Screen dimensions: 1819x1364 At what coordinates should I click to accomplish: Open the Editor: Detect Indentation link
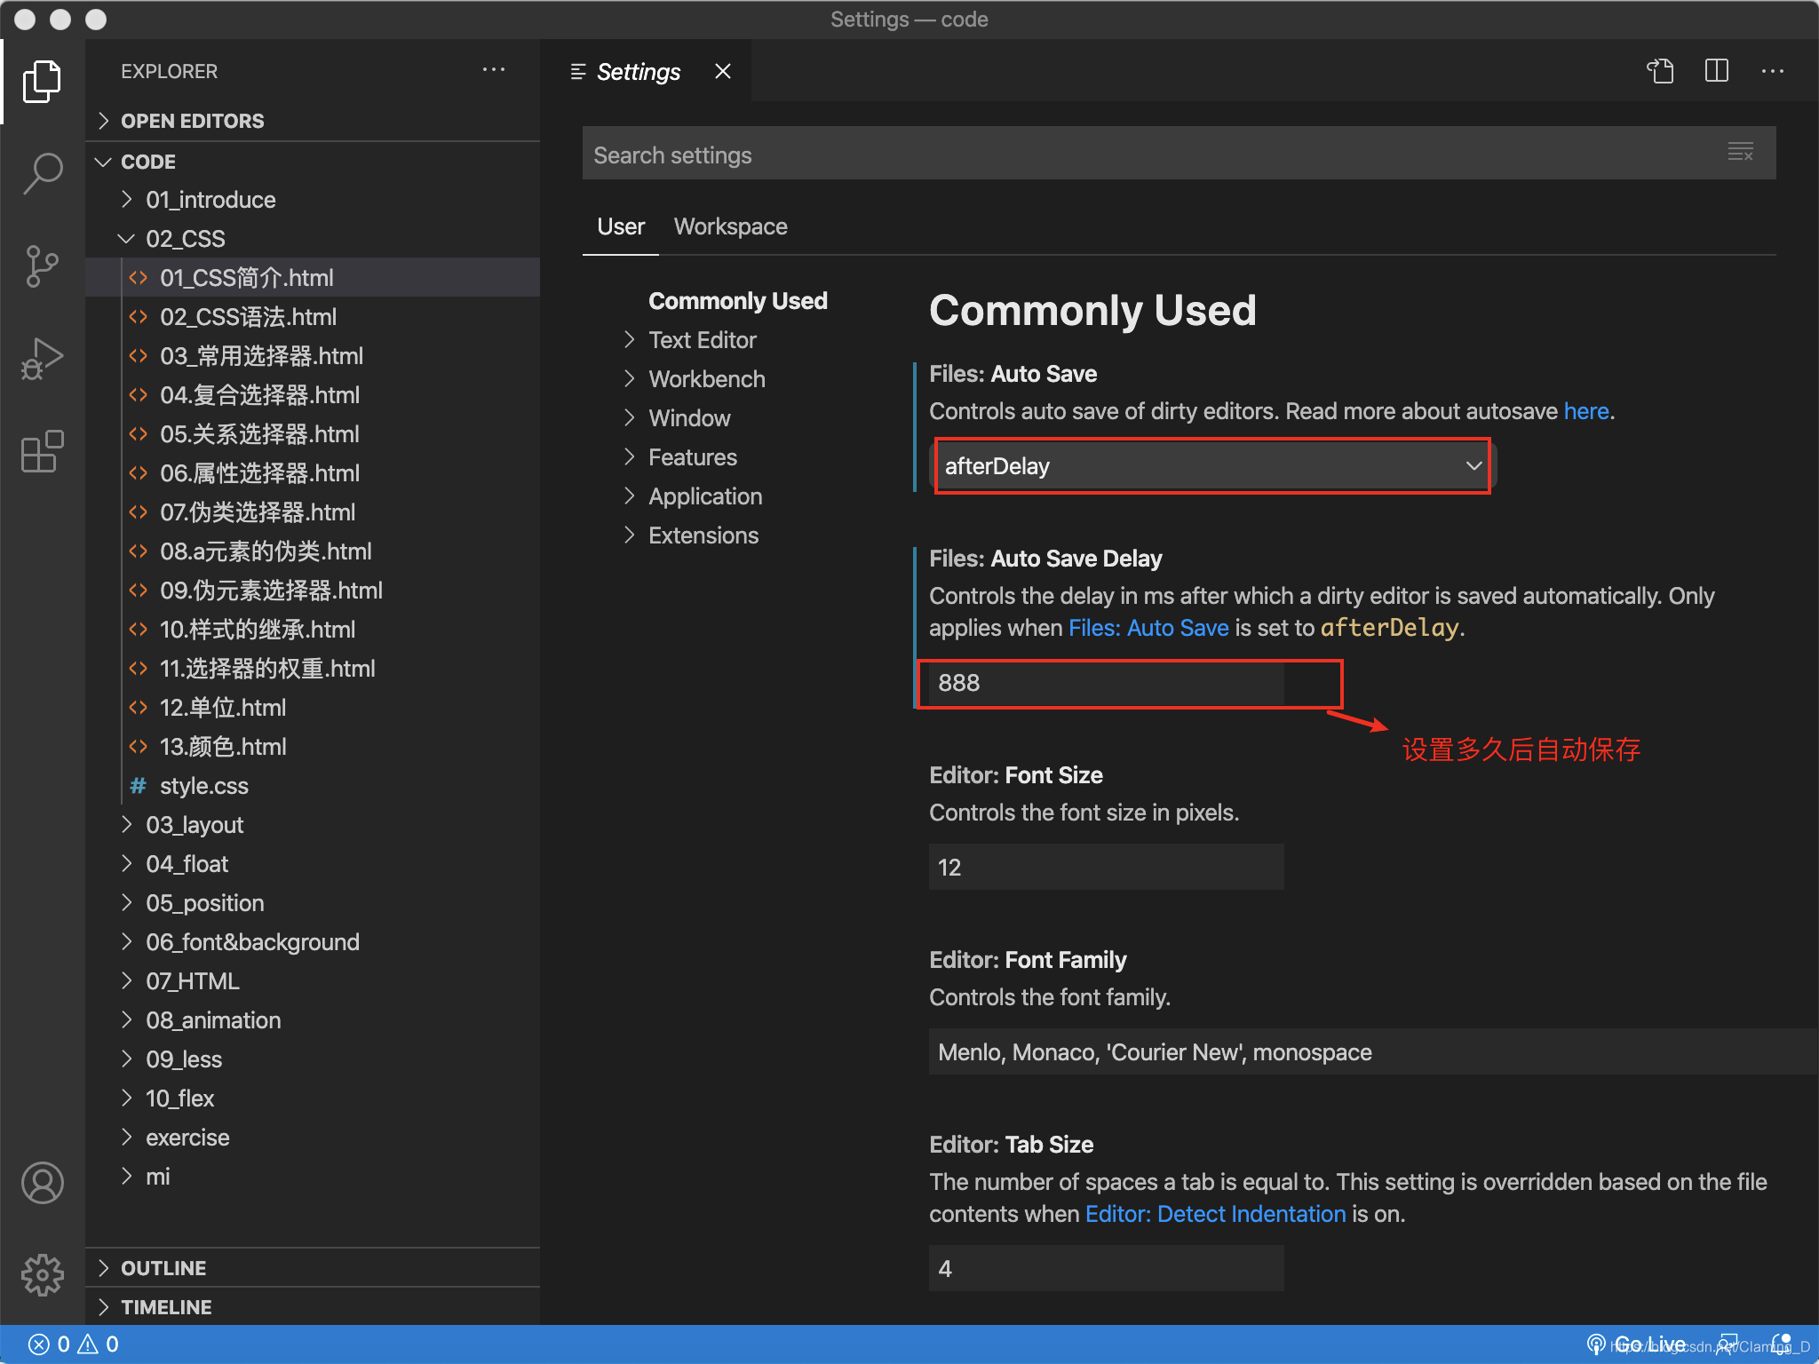(x=1215, y=1214)
